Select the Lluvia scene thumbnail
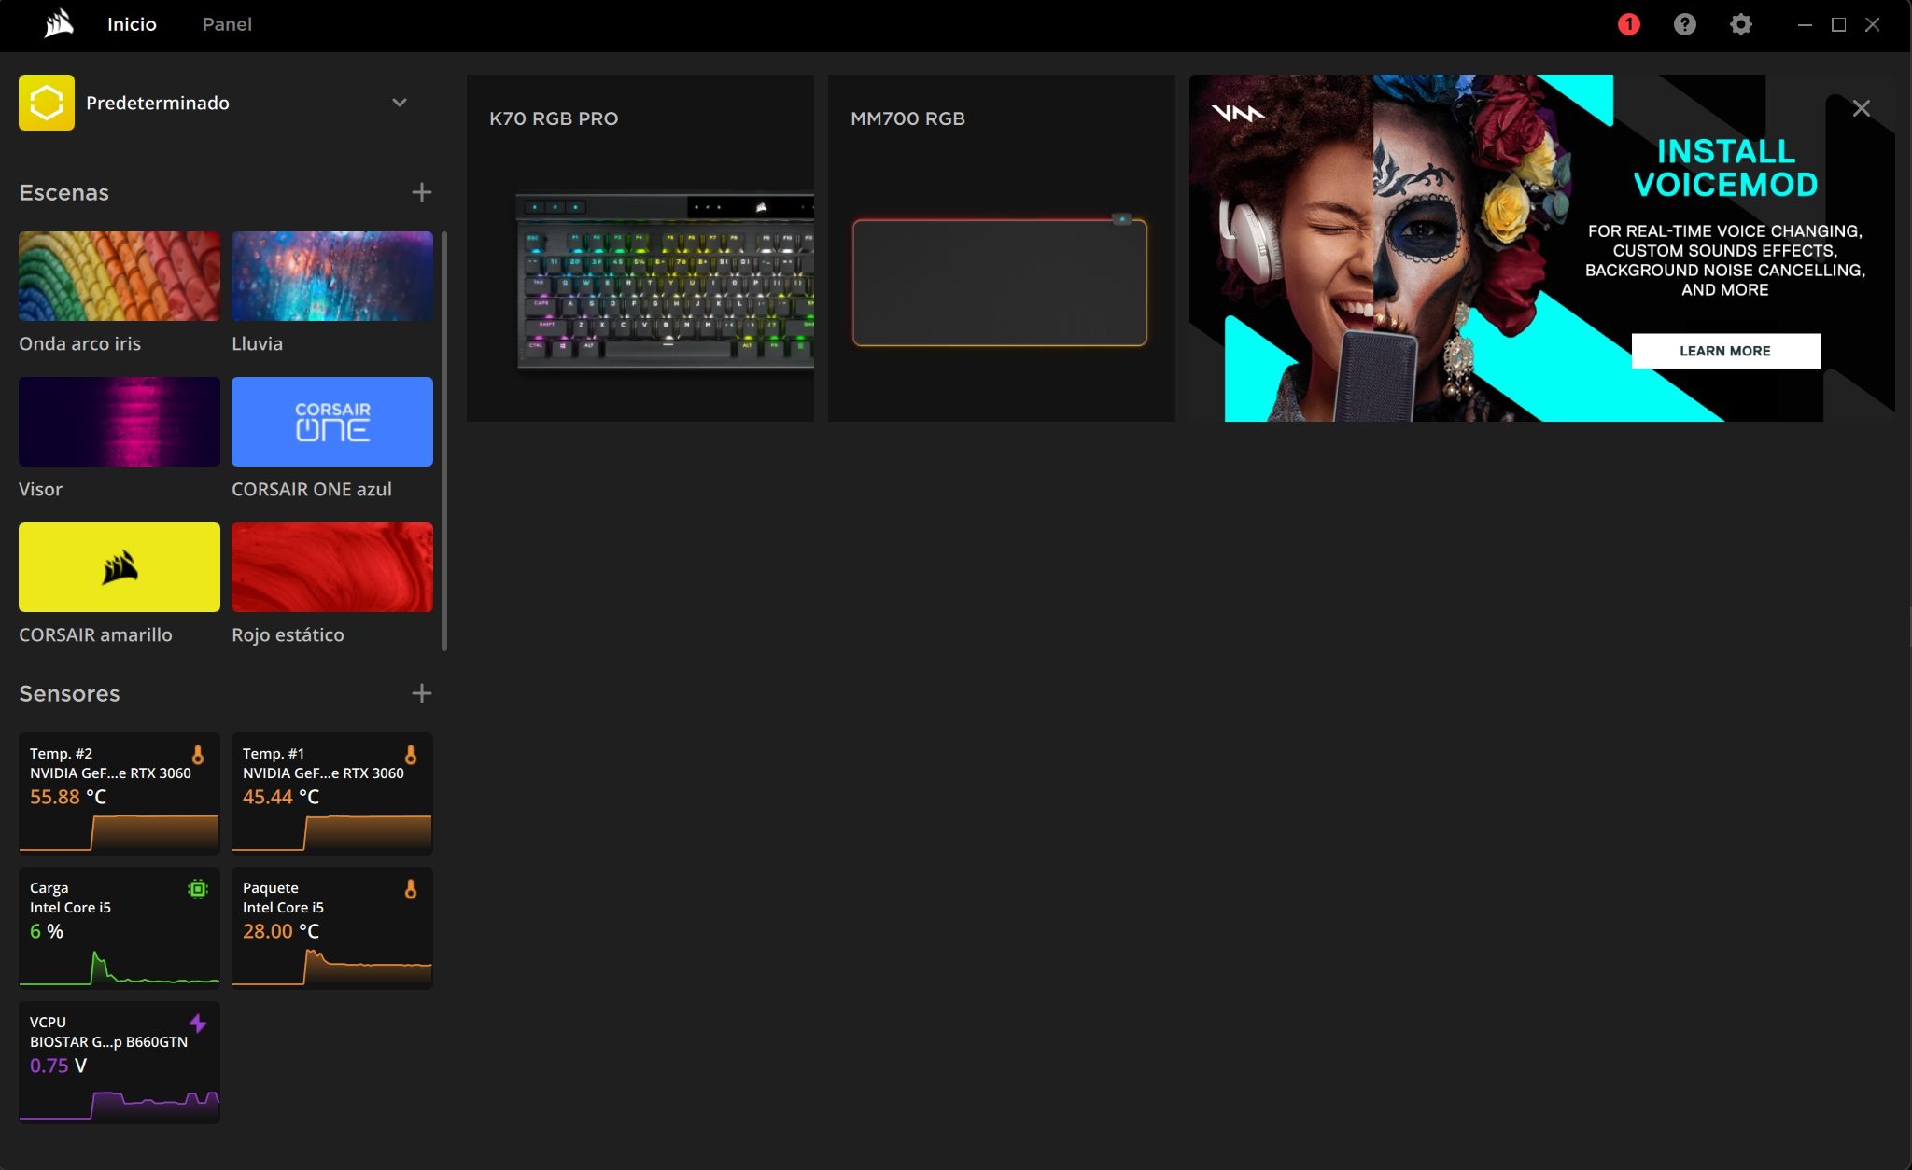1912x1170 pixels. pyautogui.click(x=332, y=276)
